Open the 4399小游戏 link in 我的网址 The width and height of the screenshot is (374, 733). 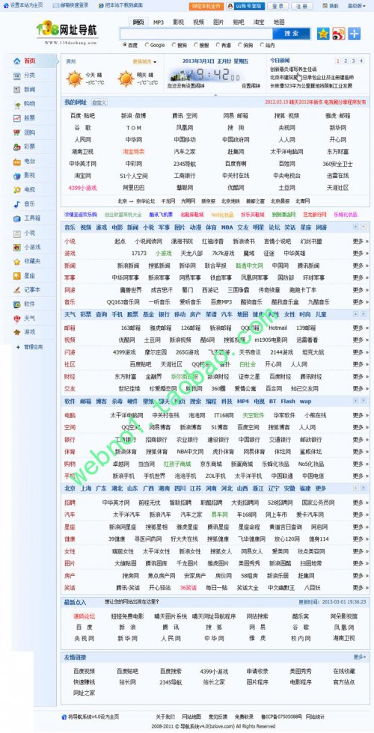coord(82,188)
